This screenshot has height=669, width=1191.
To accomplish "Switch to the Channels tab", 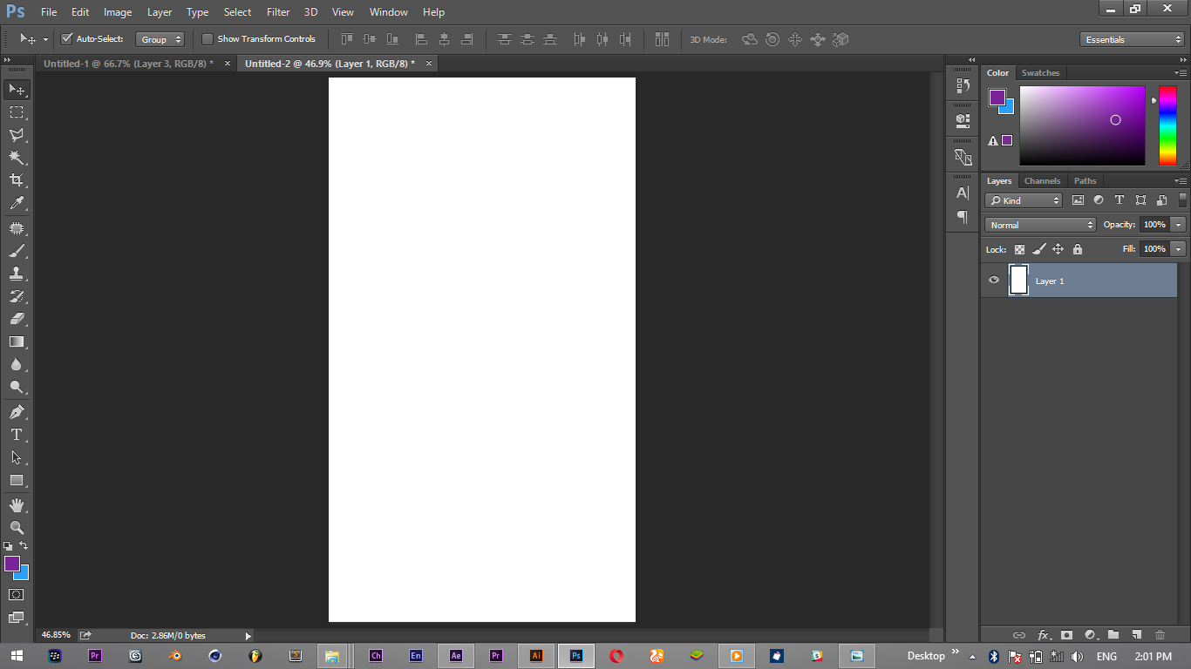I will click(x=1042, y=181).
